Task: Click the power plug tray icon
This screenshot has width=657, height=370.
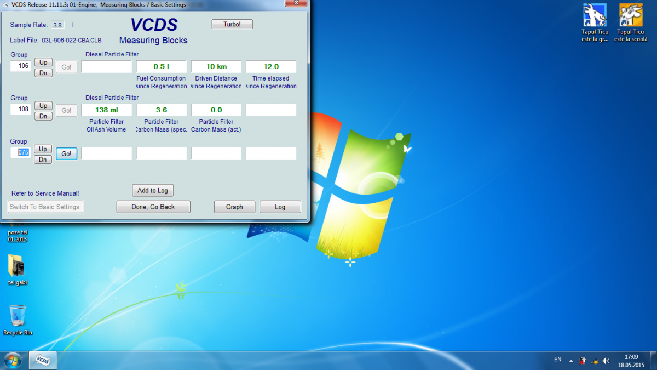Action: pyautogui.click(x=583, y=361)
